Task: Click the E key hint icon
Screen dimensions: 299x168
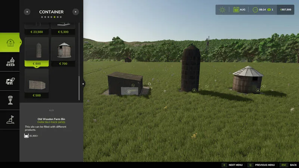Action: pos(224,165)
